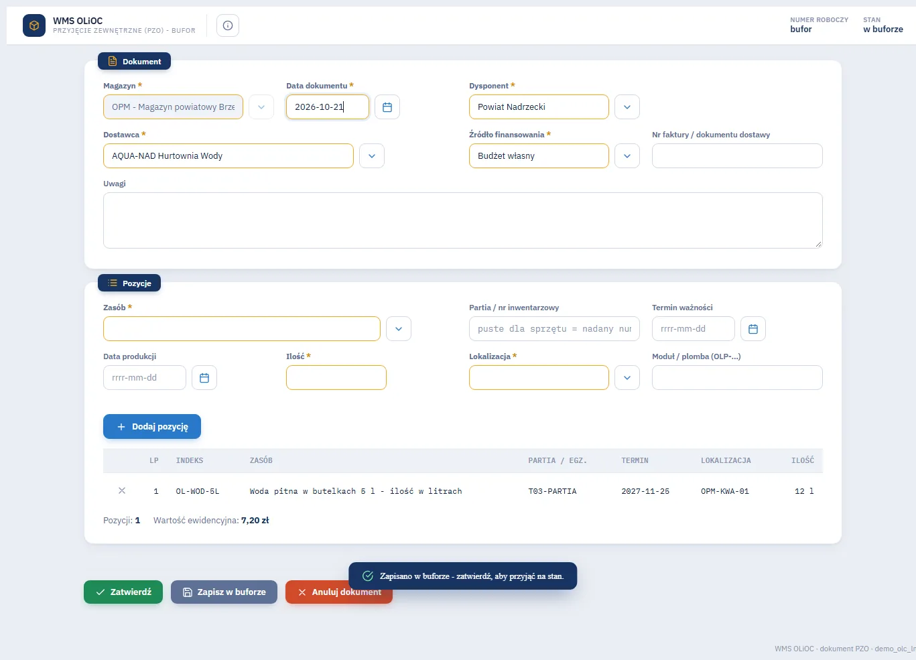Click the T03-PARTIA batch cell

[x=552, y=492]
